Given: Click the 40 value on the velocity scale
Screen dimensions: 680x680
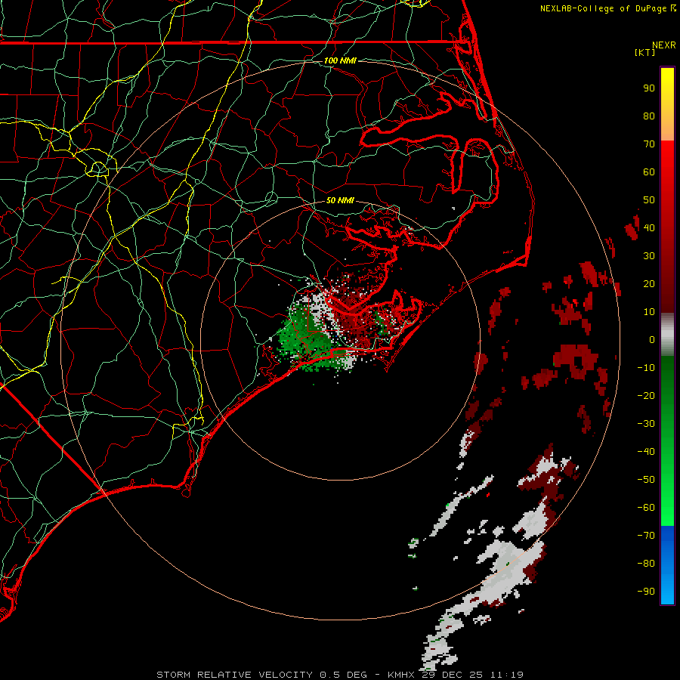Looking at the screenshot, I should [649, 227].
